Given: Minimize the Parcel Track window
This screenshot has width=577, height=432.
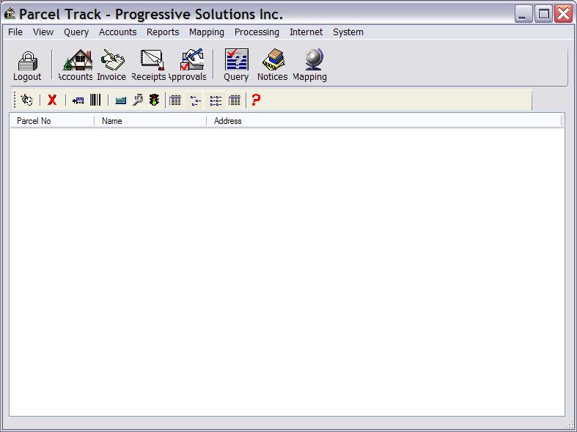Looking at the screenshot, I should point(523,14).
